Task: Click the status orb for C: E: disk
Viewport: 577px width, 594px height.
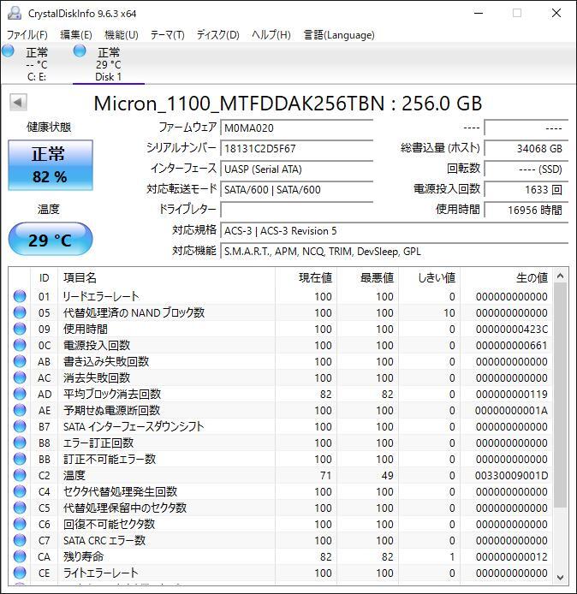Action: [x=9, y=51]
